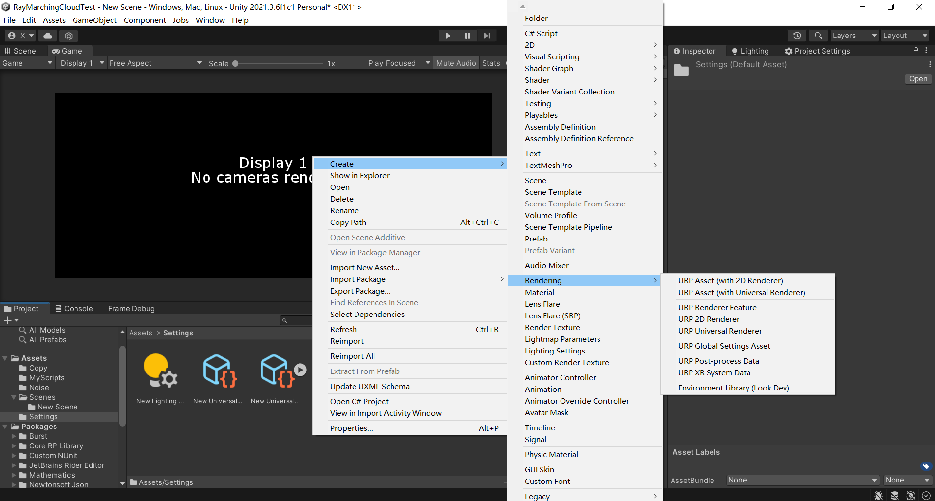
Task: Collapse the Scenes folder in tree
Action: coord(14,397)
